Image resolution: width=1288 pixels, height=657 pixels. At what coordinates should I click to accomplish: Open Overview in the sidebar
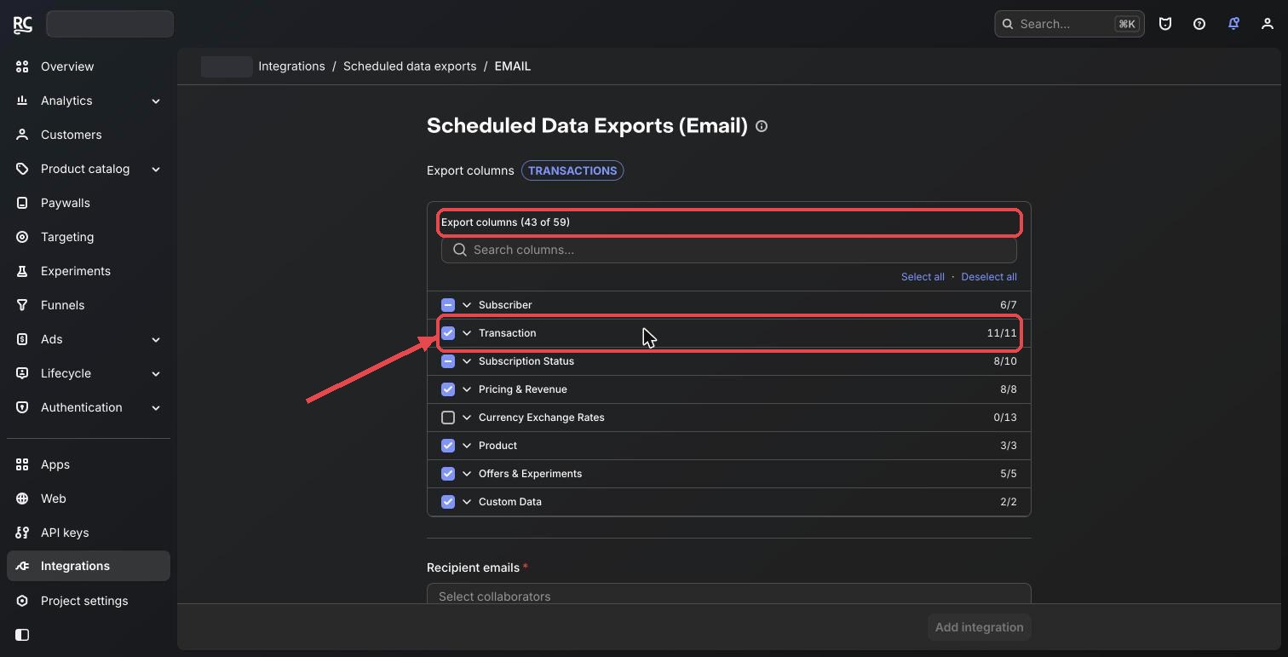(x=89, y=66)
